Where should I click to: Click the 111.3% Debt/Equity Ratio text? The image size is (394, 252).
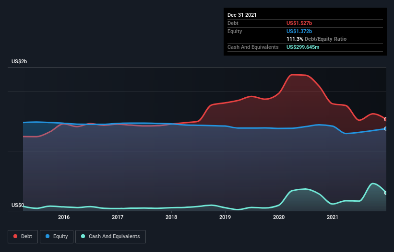316,39
